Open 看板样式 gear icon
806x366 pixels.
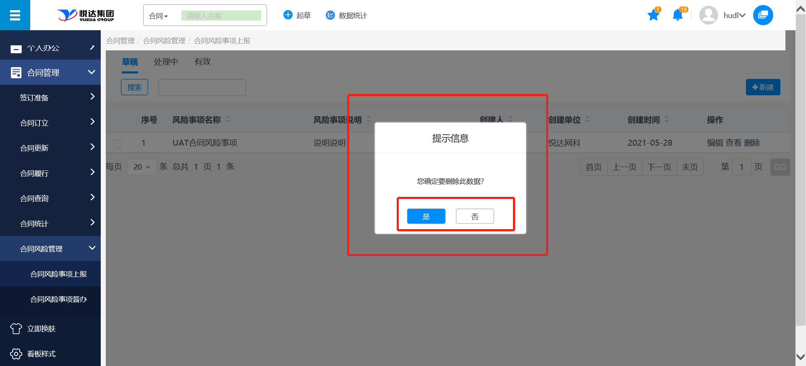(x=16, y=354)
